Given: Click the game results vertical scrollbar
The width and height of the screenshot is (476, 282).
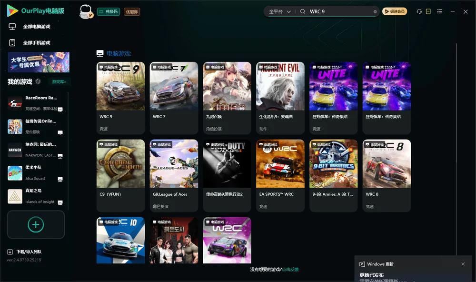Looking at the screenshot, I should coord(456,149).
